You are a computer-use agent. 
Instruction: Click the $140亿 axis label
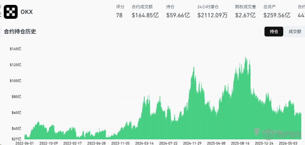15,49
